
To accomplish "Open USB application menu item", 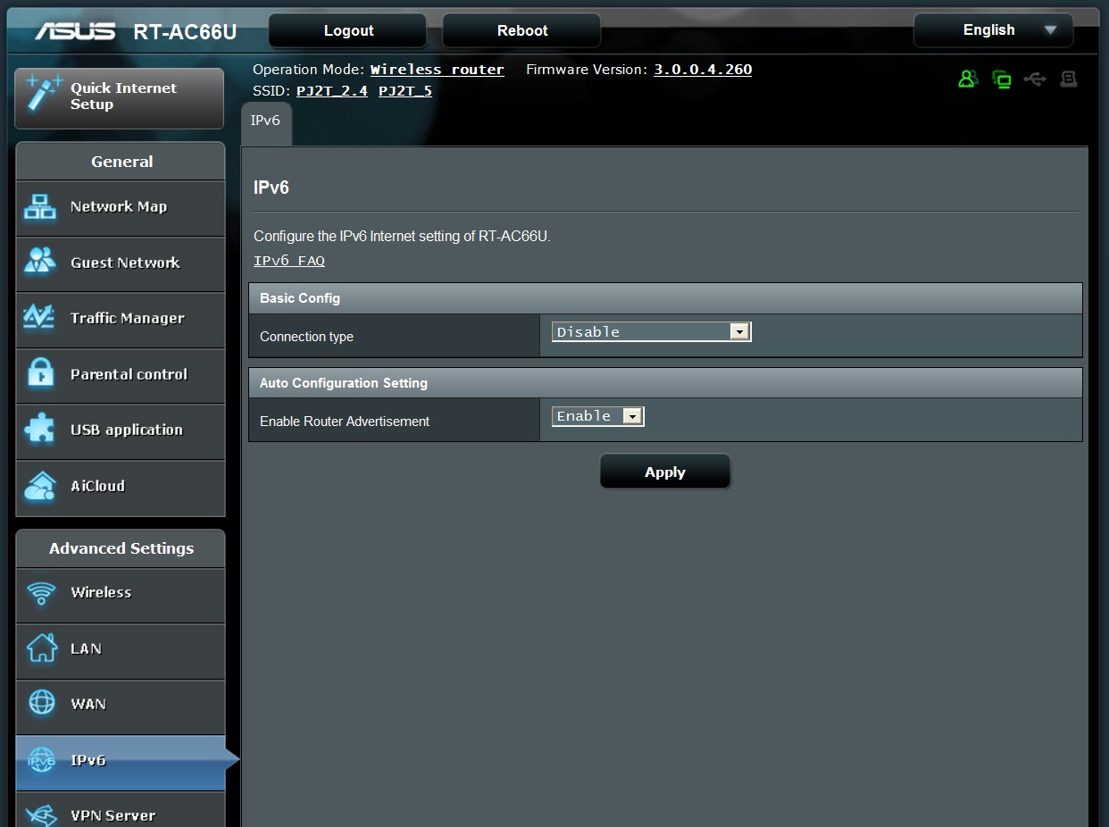I will coord(120,430).
